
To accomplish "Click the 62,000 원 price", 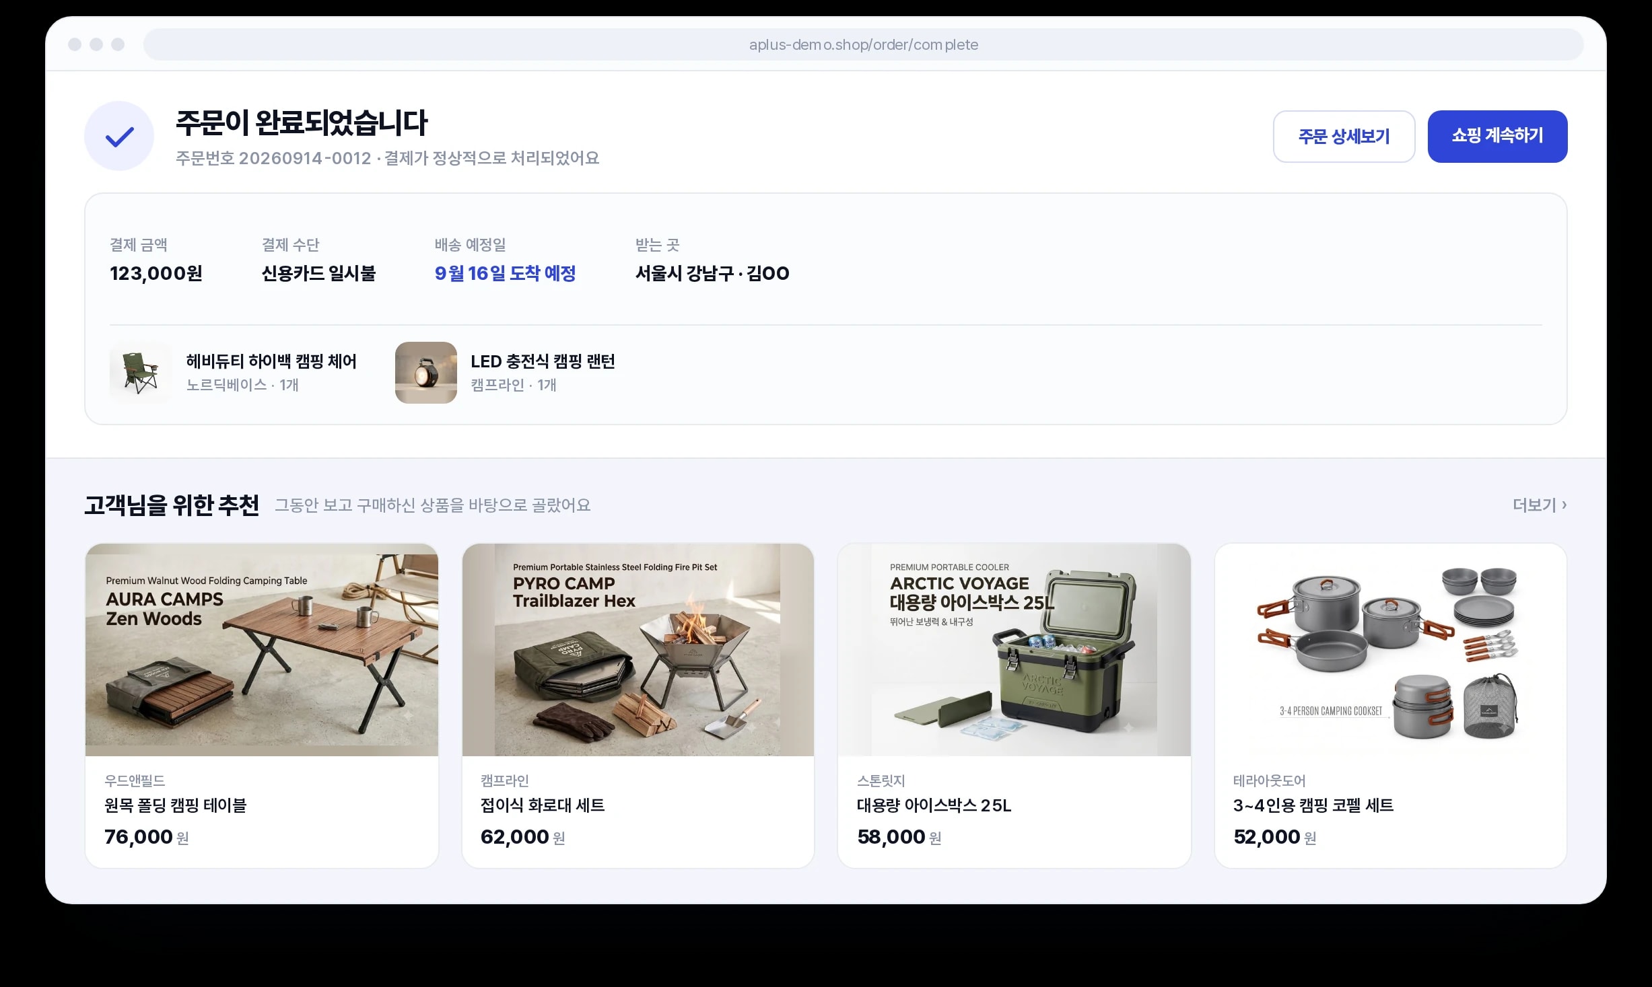I will (x=523, y=837).
